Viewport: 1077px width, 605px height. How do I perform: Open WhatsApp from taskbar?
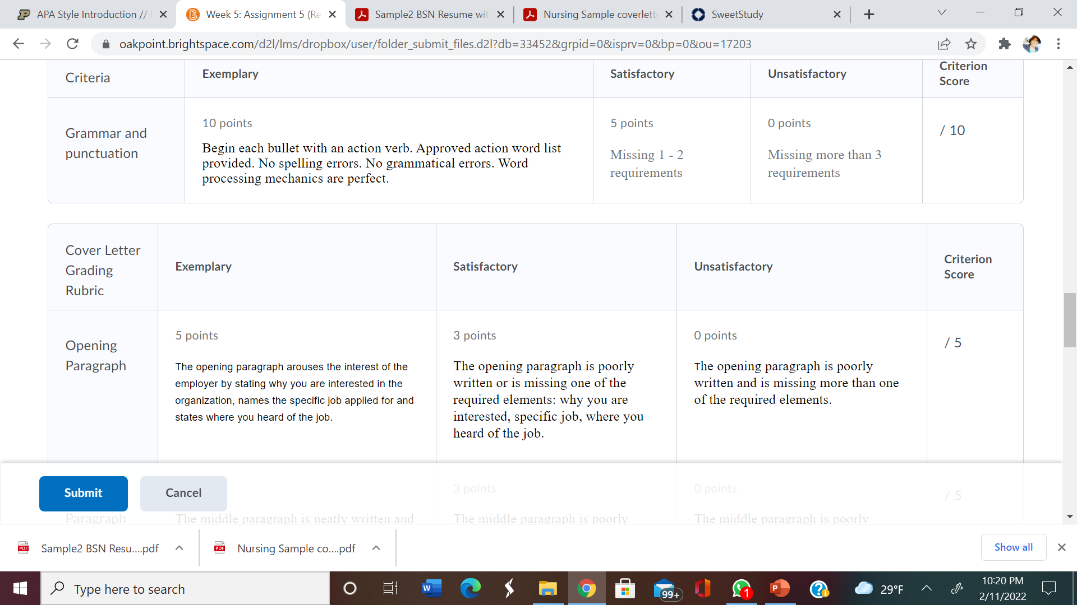point(742,589)
